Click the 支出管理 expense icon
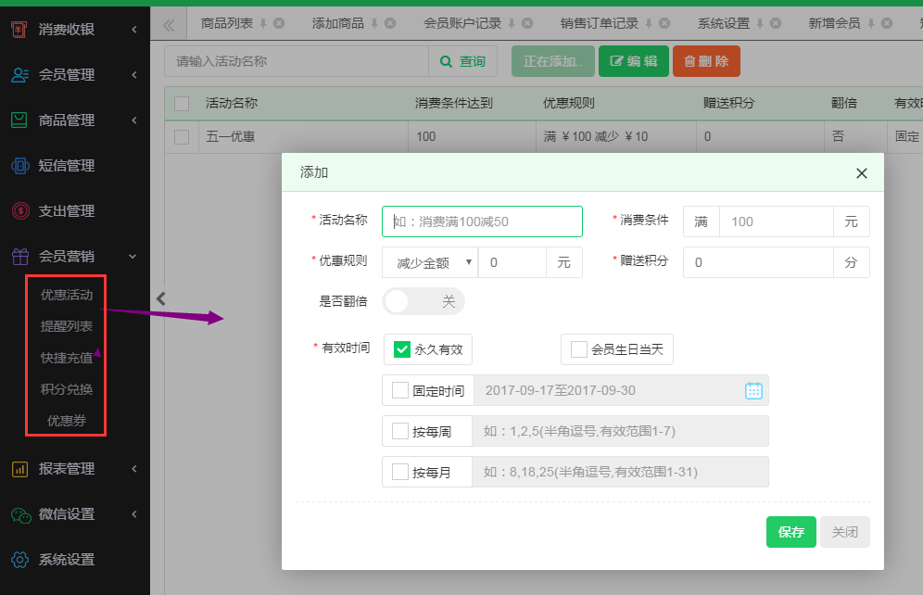The width and height of the screenshot is (923, 595). pyautogui.click(x=19, y=211)
